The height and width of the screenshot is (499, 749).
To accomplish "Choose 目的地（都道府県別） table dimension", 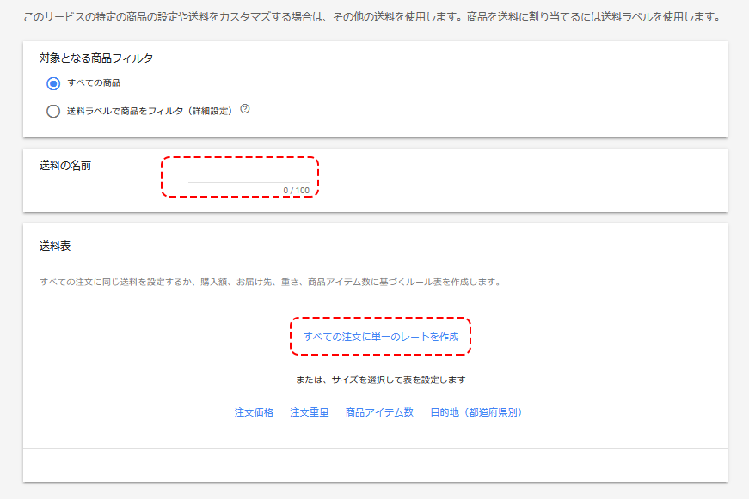I will click(476, 412).
